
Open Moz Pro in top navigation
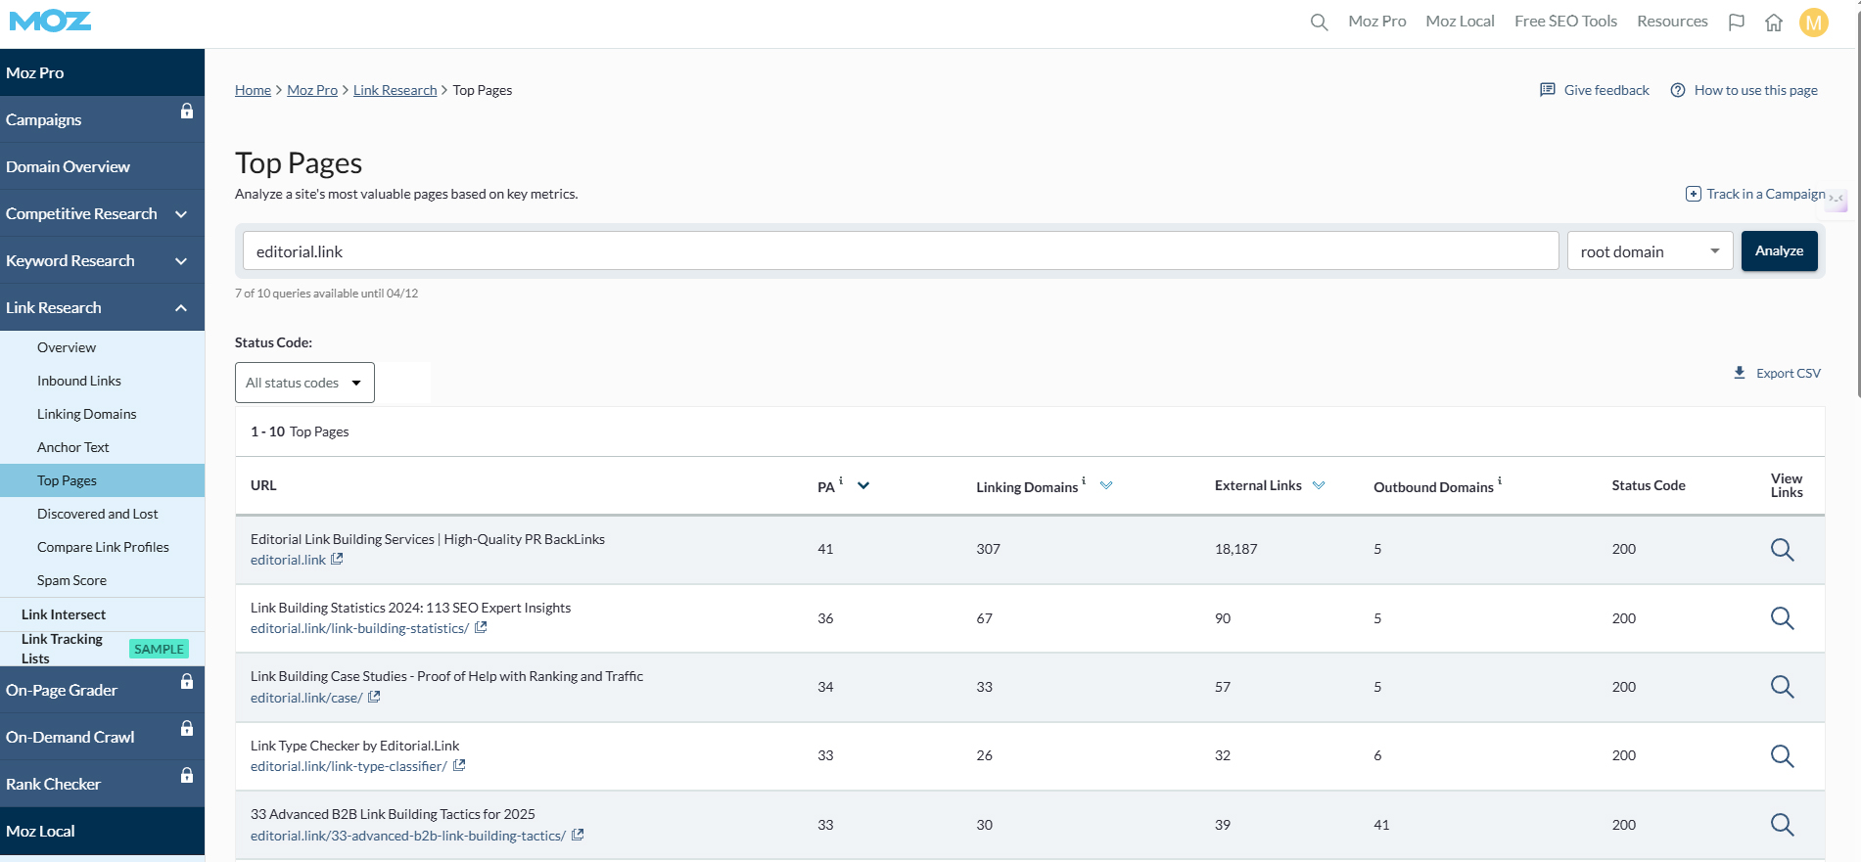point(1376,22)
